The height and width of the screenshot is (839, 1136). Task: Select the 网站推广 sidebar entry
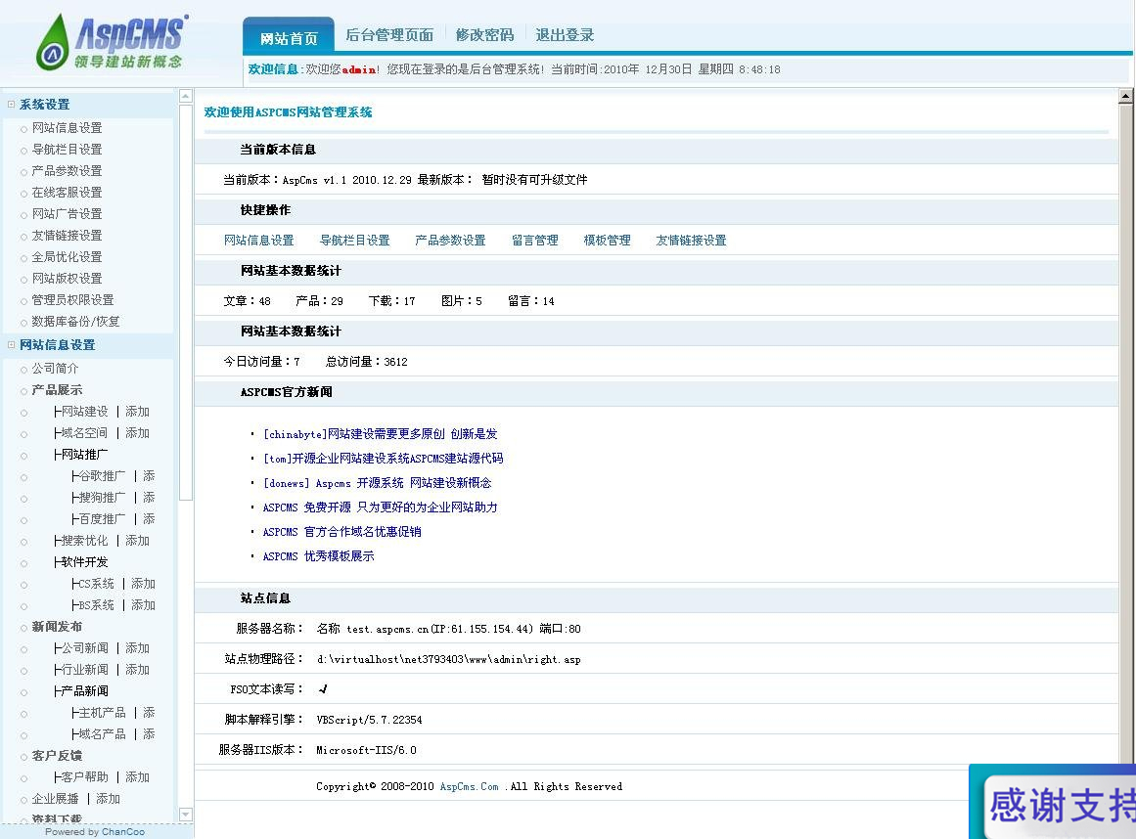(84, 455)
